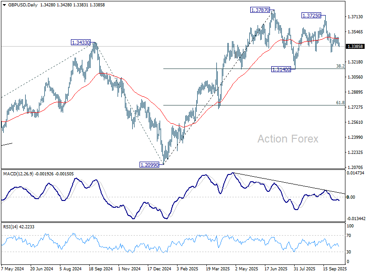
Task: Click the RSI 70 overbought level label
Action: pos(349,236)
